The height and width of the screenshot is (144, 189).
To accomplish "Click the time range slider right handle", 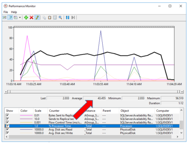I will click(178, 92).
